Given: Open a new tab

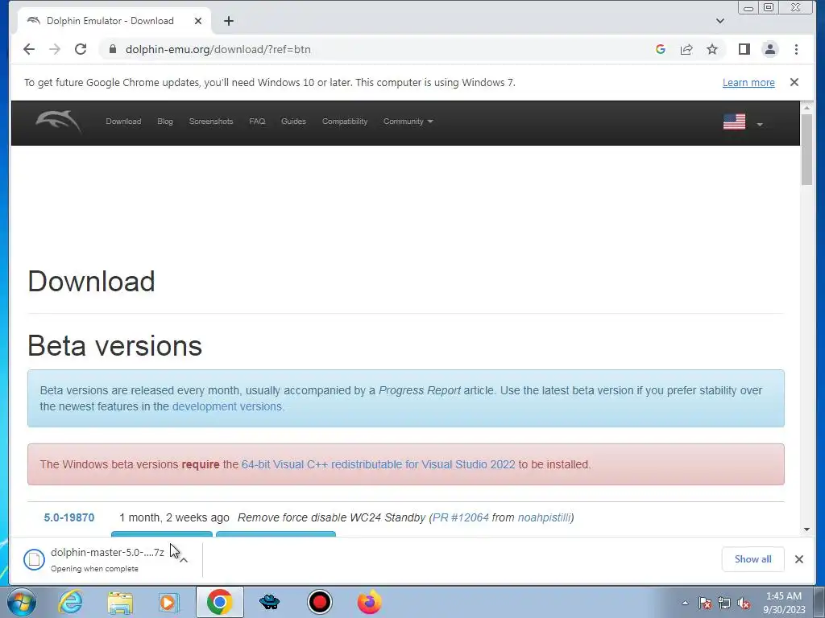Looking at the screenshot, I should (228, 21).
